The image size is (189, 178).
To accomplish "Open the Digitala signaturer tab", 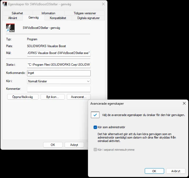I will (x=89, y=18).
